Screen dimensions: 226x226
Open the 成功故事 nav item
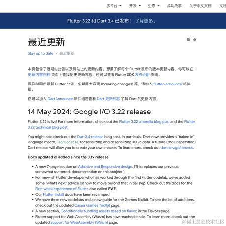[174, 6]
